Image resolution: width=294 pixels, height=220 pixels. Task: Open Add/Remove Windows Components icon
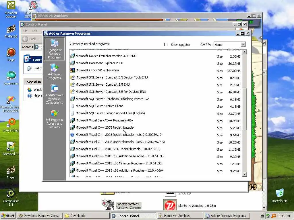(x=54, y=94)
